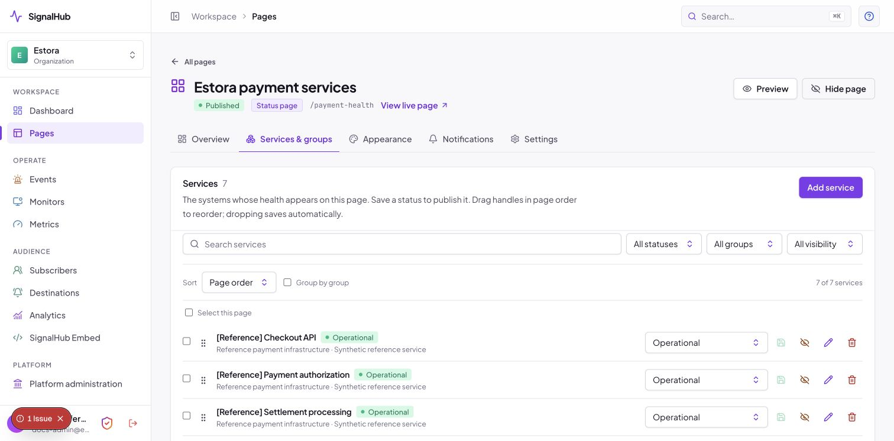Click the shield security icon
The height and width of the screenshot is (441, 894).
point(107,423)
